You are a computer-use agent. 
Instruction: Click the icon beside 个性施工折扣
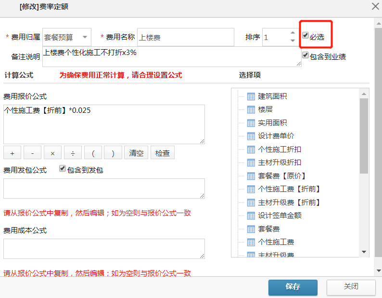[251, 149]
